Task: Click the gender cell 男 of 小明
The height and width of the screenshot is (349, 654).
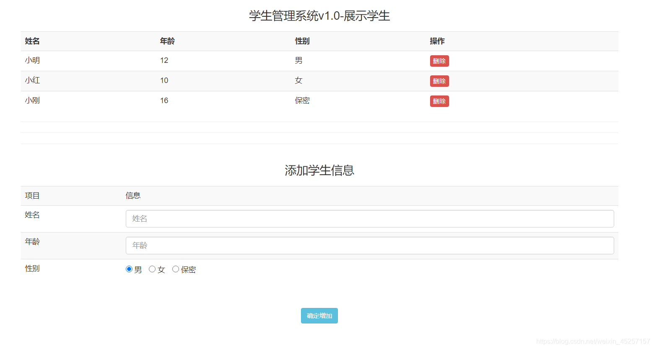Action: 298,60
